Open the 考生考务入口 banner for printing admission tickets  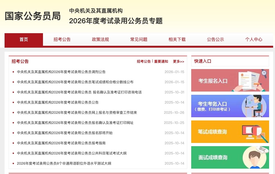coord(230,106)
